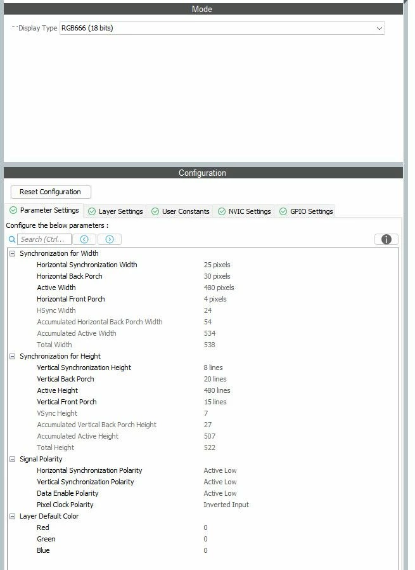
Task: Change the Inverted Input value
Action: coord(226,505)
